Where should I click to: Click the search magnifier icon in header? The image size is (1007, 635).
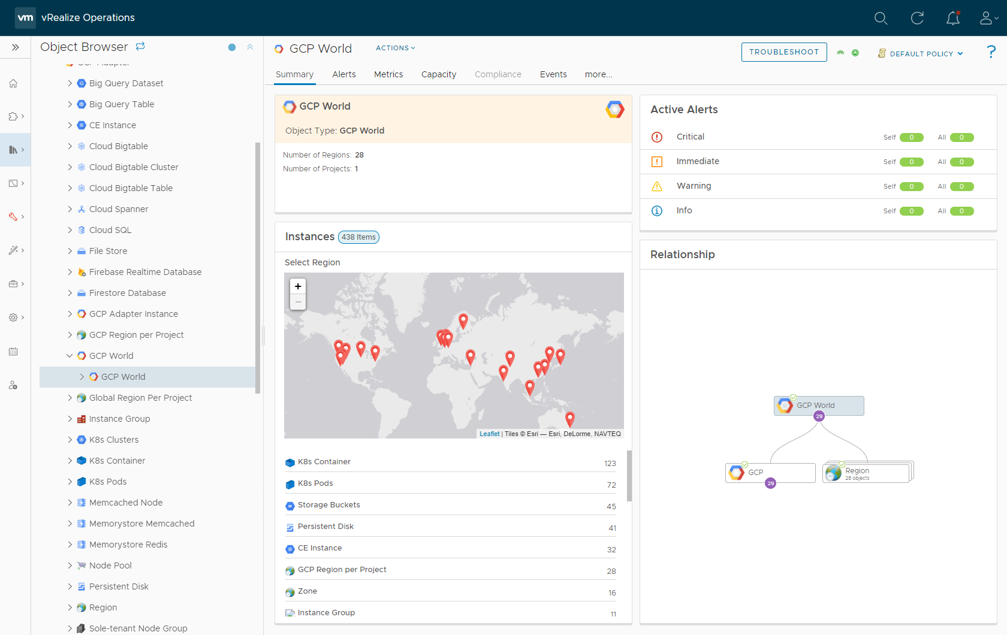point(881,18)
